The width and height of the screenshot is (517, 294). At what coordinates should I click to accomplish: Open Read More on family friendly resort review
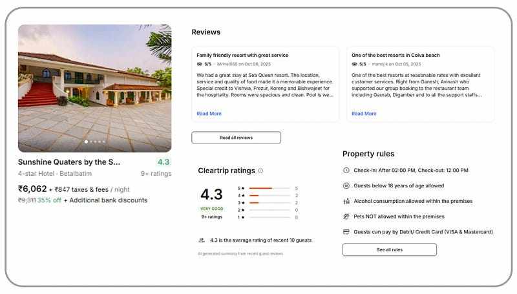[209, 114]
